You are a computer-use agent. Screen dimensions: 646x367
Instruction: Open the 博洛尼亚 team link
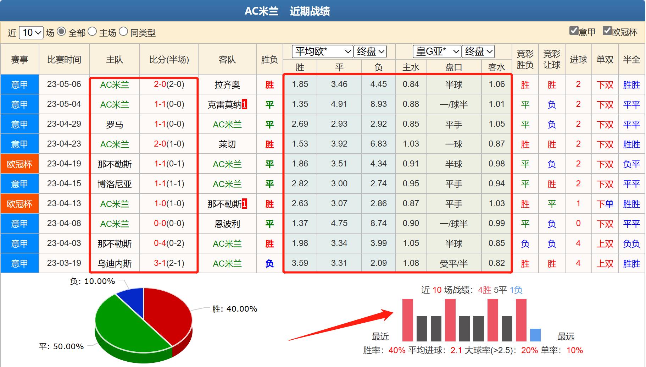click(115, 184)
